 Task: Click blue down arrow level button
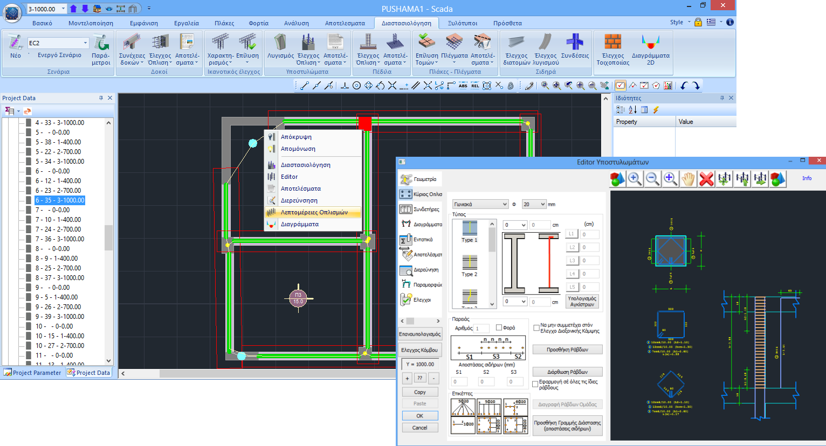point(85,9)
